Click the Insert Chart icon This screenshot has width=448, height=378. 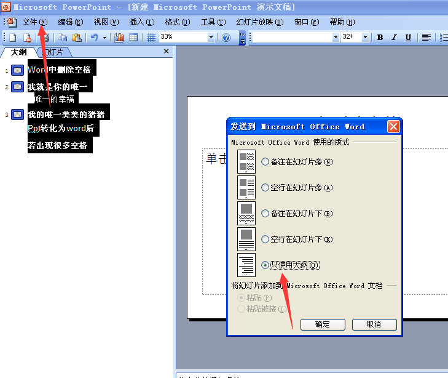[x=119, y=38]
